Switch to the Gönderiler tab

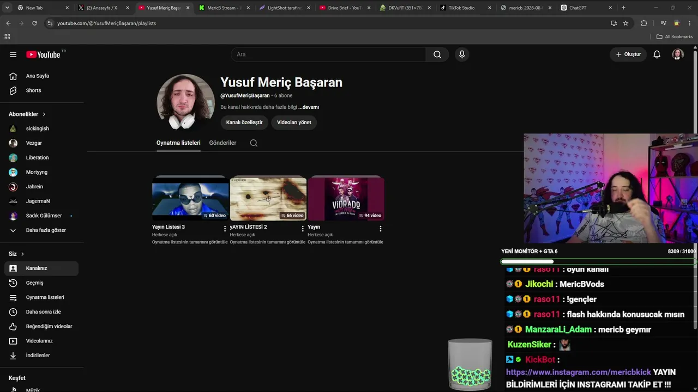[x=222, y=143]
